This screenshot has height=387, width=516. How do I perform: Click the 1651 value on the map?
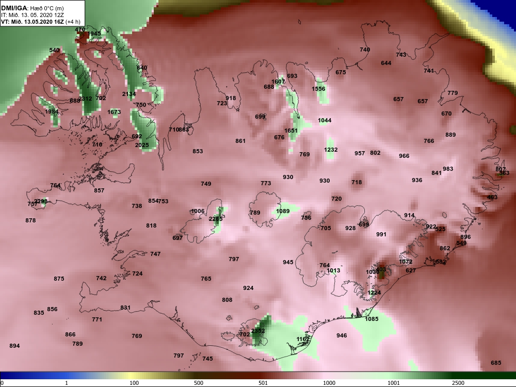point(291,131)
